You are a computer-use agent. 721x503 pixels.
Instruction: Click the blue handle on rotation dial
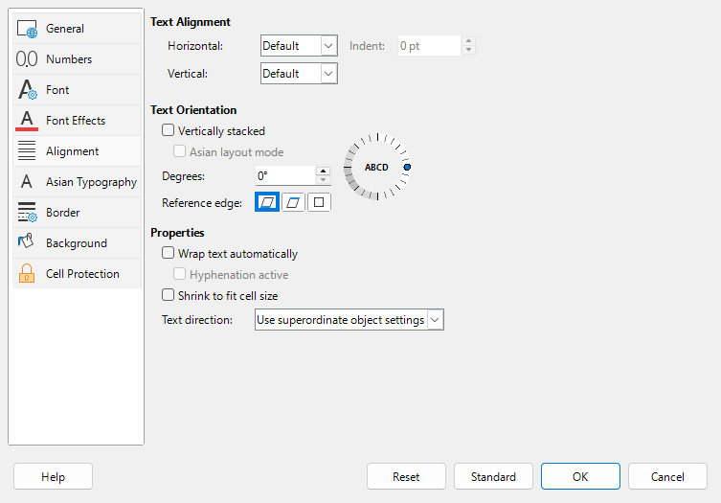pyautogui.click(x=407, y=167)
